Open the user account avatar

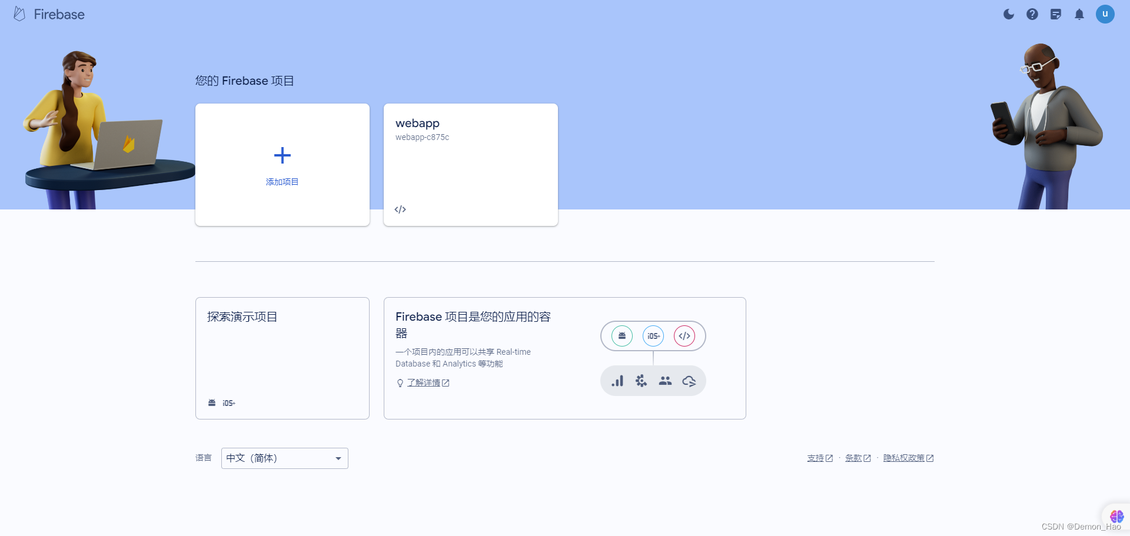pyautogui.click(x=1105, y=14)
